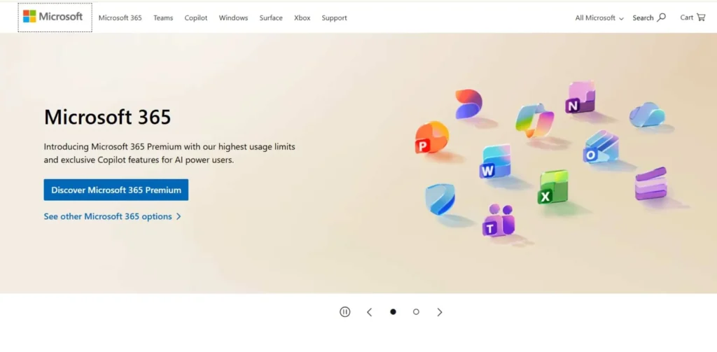Expand the All Microsoft dropdown
This screenshot has width=717, height=352.
(x=599, y=17)
